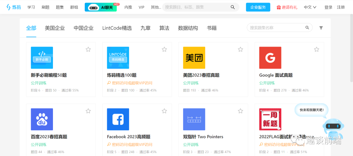
Task: Select the 书籍 tab
Action: (x=211, y=28)
